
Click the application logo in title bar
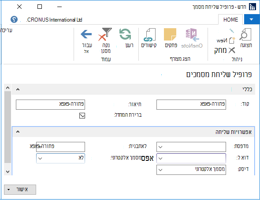[253, 7]
